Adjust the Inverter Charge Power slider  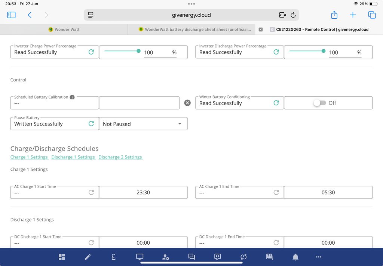[x=139, y=51]
